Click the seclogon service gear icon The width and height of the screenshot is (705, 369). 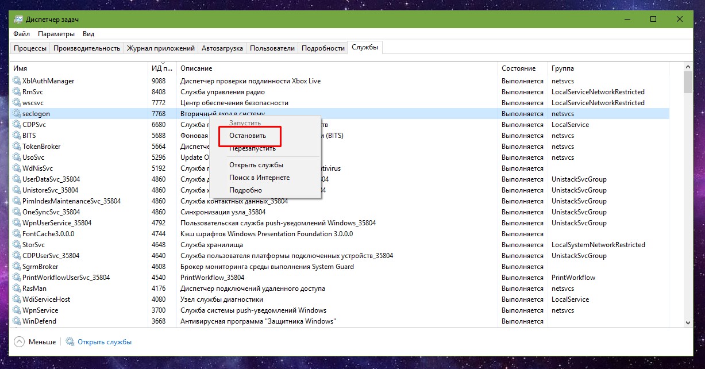pos(17,114)
